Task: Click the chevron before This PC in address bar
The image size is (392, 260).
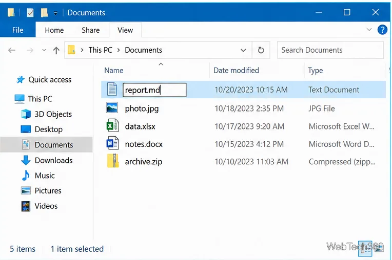Action: (x=82, y=50)
